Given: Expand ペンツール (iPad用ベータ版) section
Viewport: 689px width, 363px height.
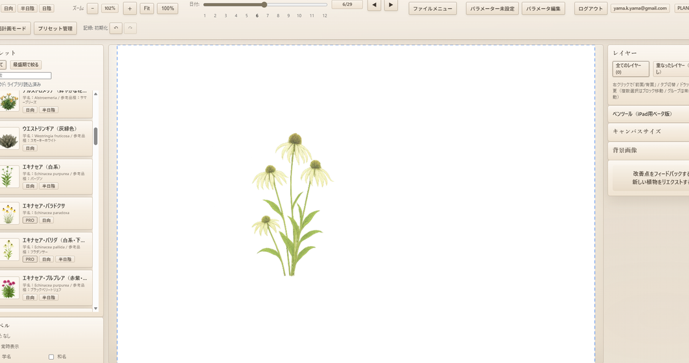Looking at the screenshot, I should [x=649, y=114].
